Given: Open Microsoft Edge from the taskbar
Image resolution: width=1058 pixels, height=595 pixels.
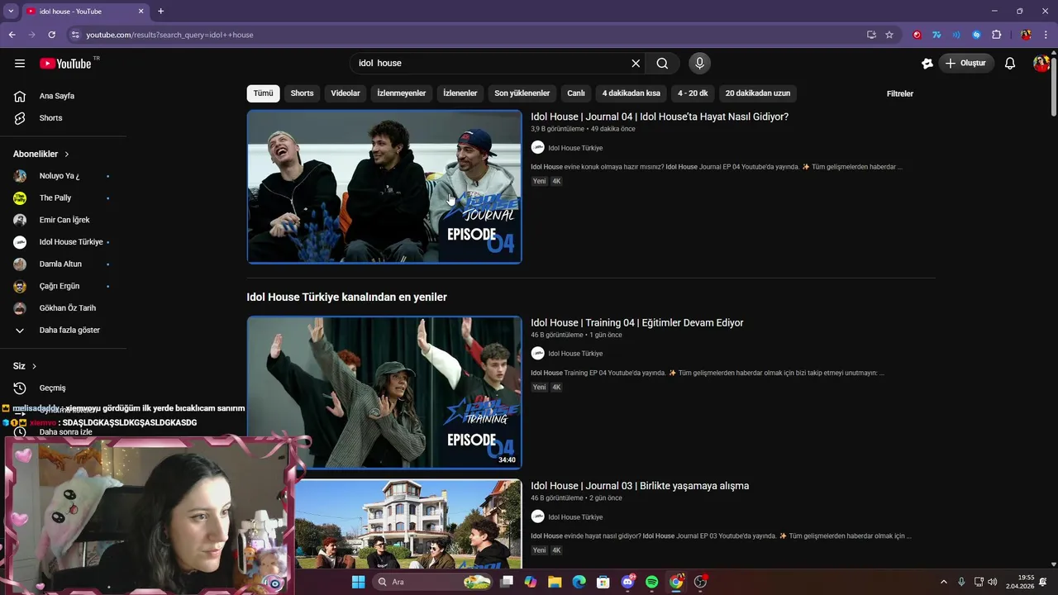Looking at the screenshot, I should coord(579,582).
